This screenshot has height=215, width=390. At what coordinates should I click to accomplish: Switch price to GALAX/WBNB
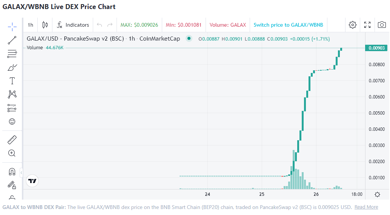pos(288,25)
